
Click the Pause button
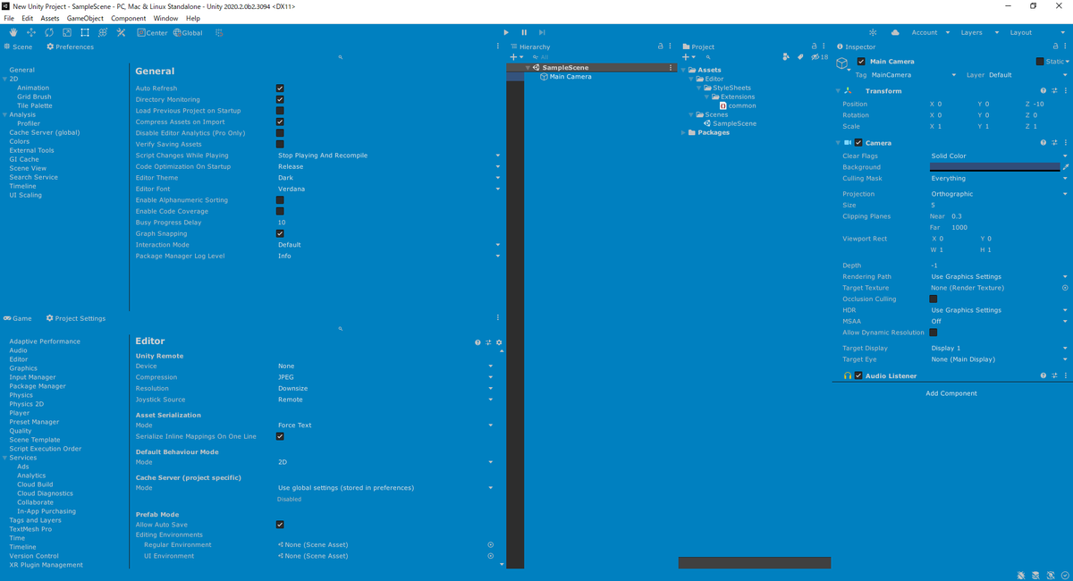524,32
